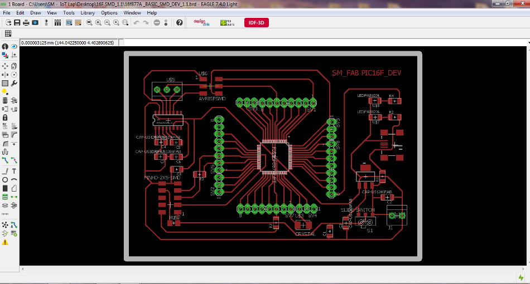Open the layer Display settings tool
The height and width of the screenshot is (284, 530).
tap(5, 55)
